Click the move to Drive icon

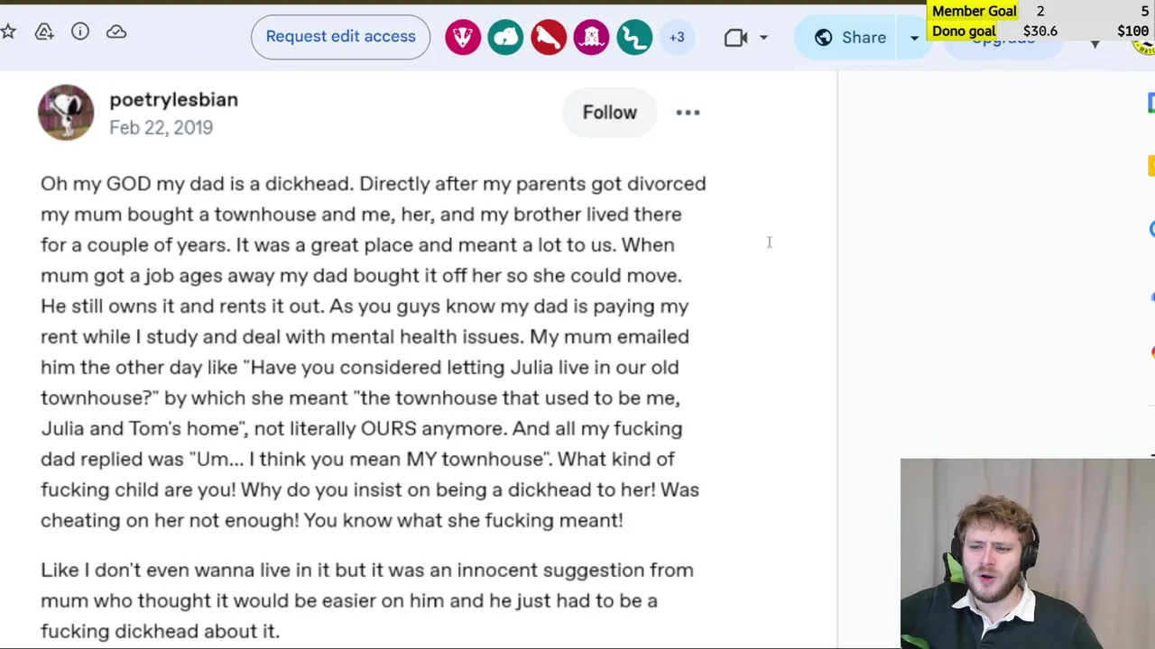[44, 32]
